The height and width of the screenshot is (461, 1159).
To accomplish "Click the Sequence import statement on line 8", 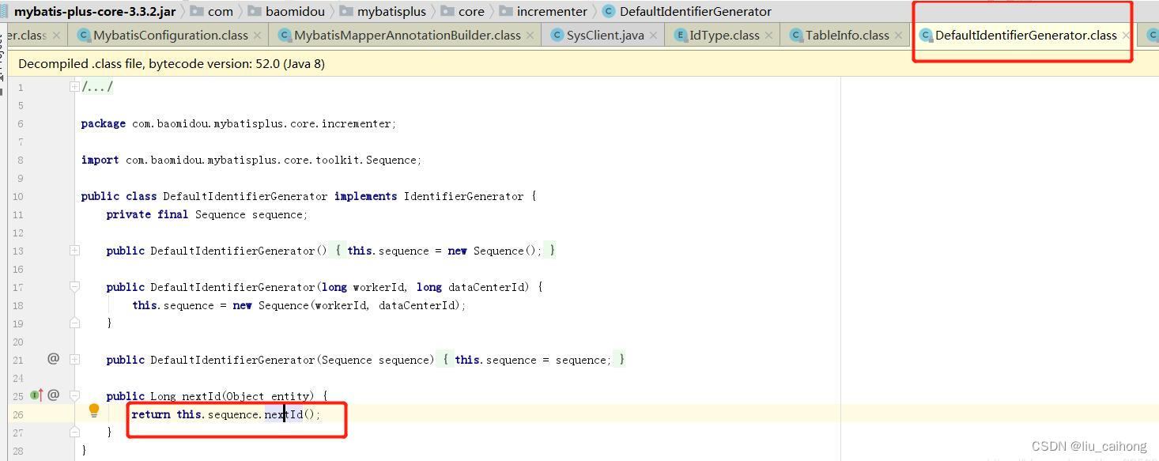I will 251,161.
